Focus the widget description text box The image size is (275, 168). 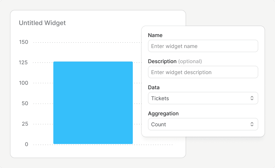pos(203,72)
